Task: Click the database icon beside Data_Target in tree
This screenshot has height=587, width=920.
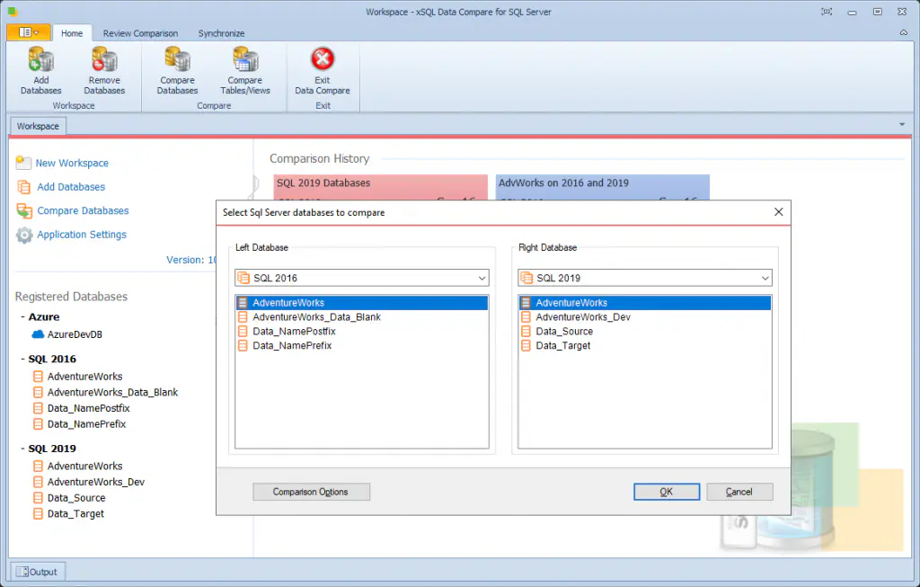Action: [38, 513]
